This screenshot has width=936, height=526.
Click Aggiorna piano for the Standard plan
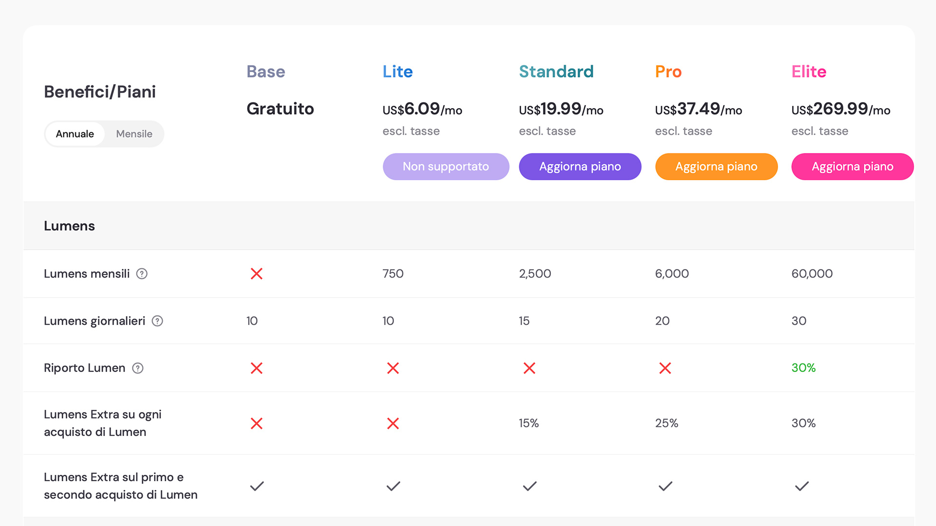pos(580,167)
